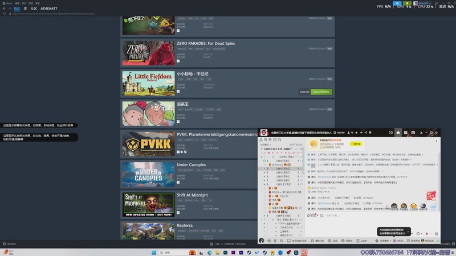Click the yellow button in the chat ad banner
This screenshot has width=456, height=256.
point(356,144)
